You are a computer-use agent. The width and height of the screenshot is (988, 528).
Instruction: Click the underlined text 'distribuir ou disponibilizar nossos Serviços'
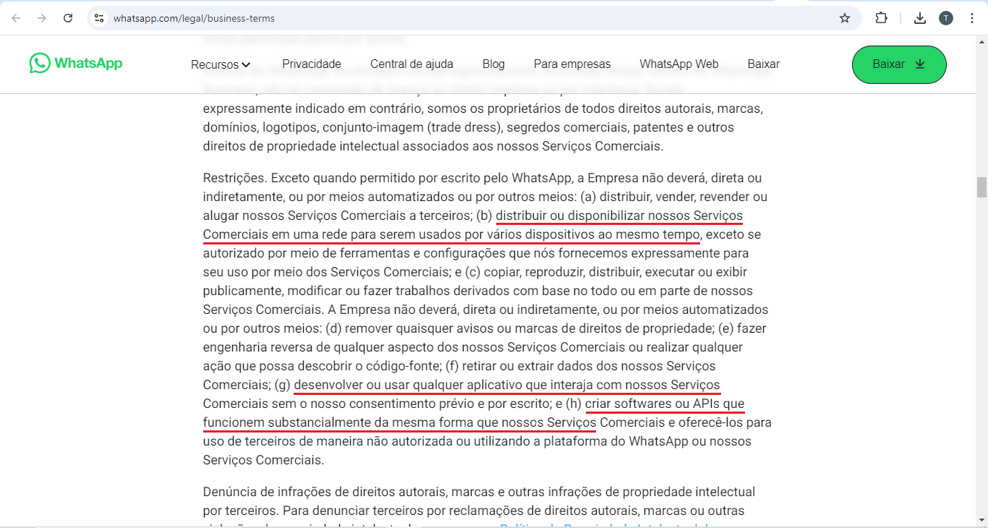pyautogui.click(x=619, y=216)
